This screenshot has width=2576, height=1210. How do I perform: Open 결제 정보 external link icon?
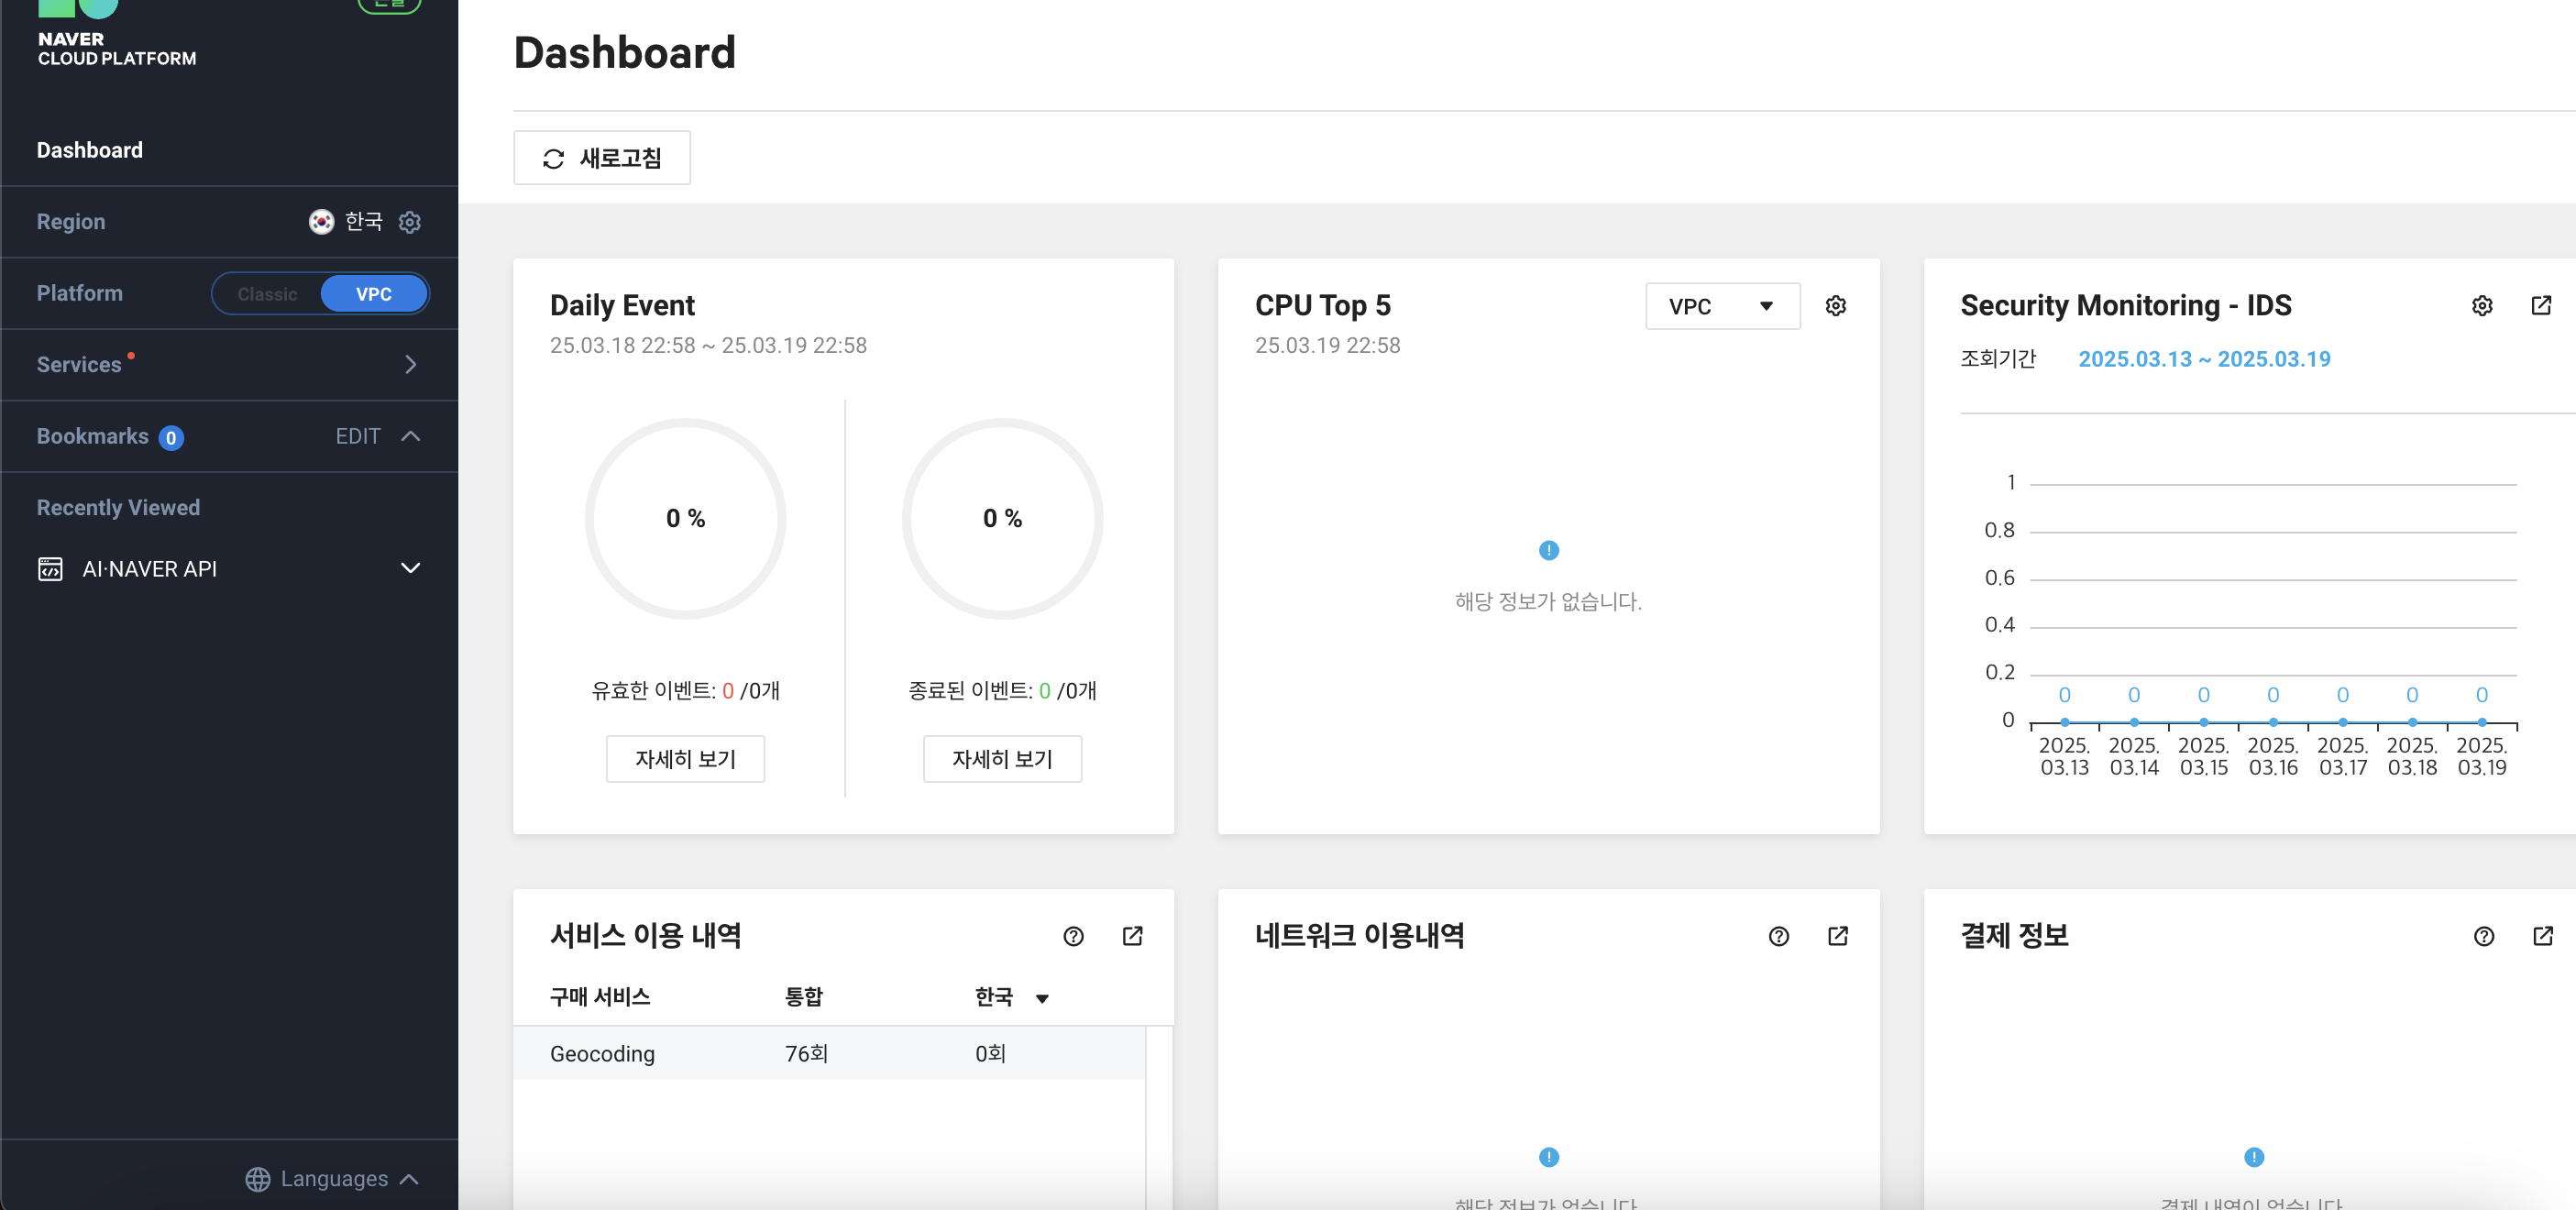[x=2543, y=936]
